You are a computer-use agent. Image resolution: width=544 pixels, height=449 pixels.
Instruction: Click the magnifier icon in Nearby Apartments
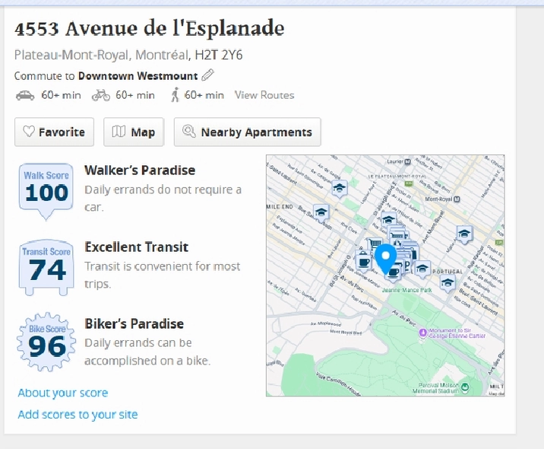tap(189, 131)
